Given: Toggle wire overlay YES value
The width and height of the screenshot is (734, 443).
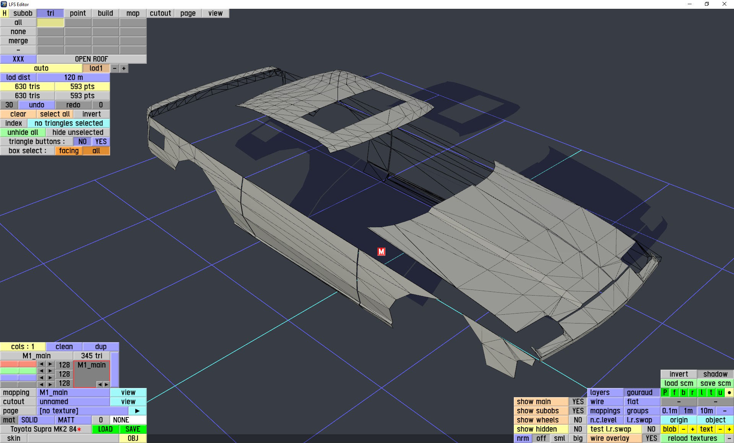Looking at the screenshot, I should (x=651, y=438).
